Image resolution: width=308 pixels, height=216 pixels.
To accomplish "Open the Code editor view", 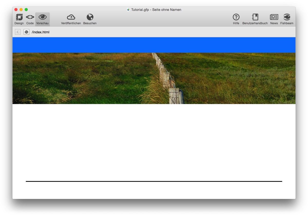I will (30, 19).
